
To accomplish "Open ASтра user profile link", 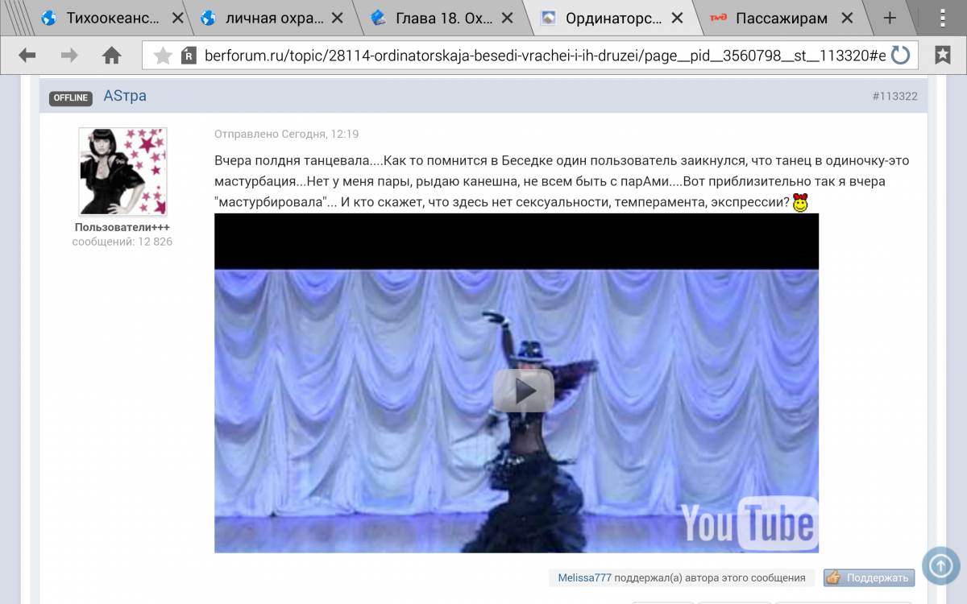I will [x=125, y=97].
